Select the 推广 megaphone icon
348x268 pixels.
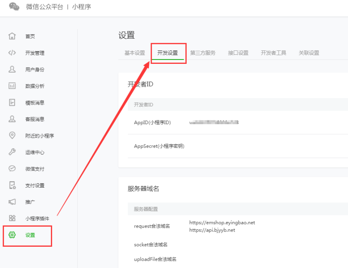click(x=12, y=202)
